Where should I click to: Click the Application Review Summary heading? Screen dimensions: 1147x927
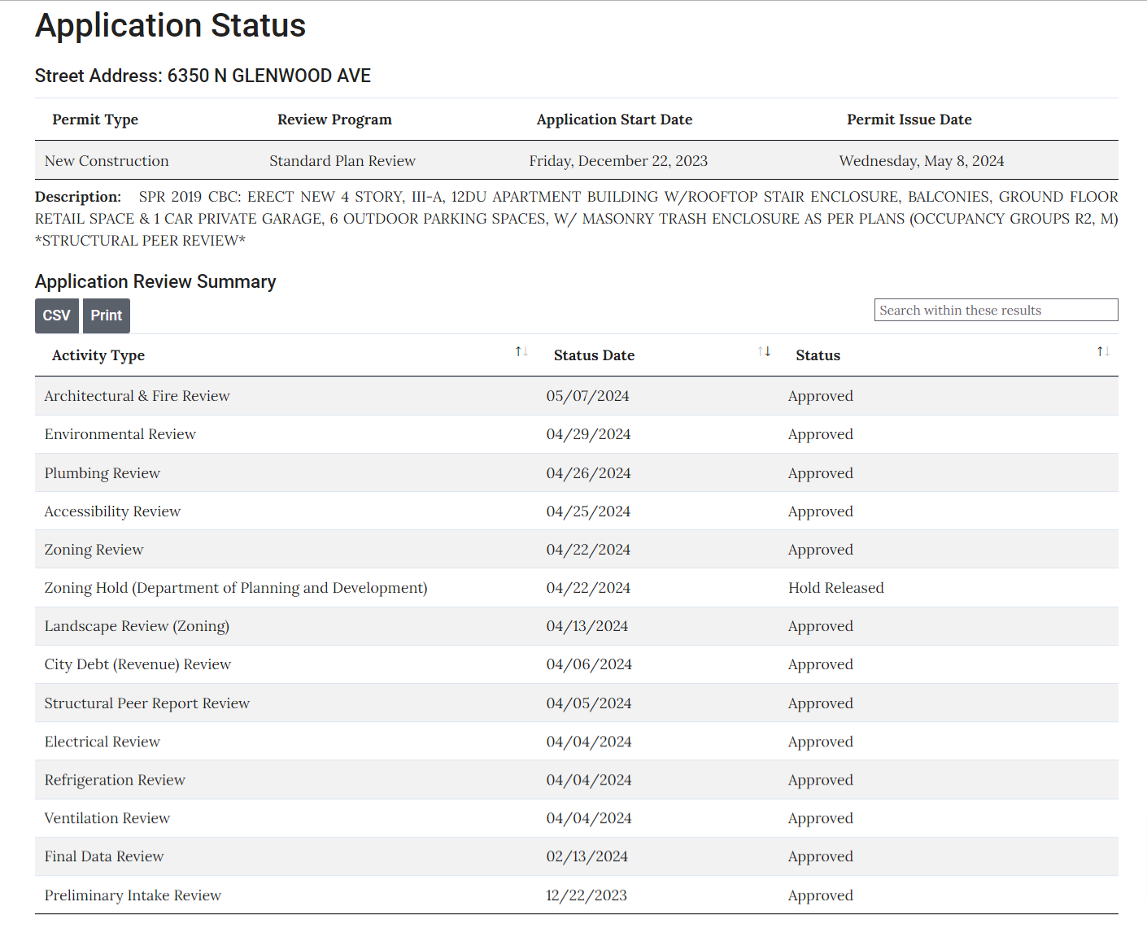(x=155, y=281)
